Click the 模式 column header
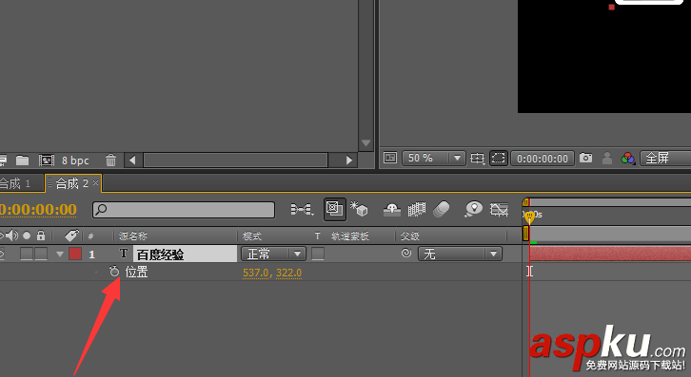Image resolution: width=691 pixels, height=377 pixels. point(251,236)
